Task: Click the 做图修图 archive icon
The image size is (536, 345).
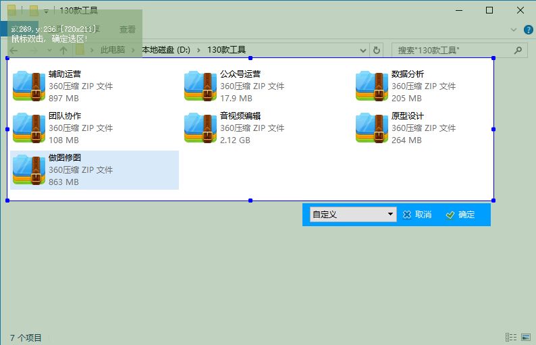Action: coord(30,169)
